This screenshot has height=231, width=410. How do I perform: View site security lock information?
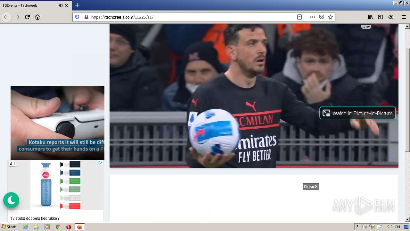(86, 17)
